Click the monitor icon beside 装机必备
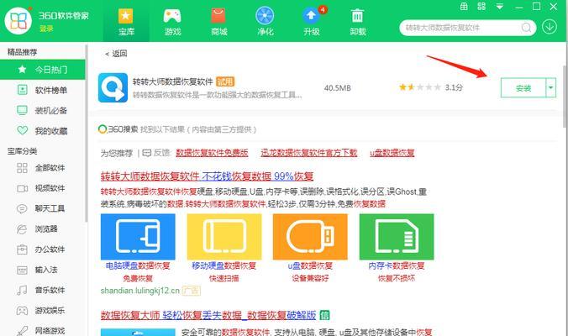Viewport: 568px width, 336px height. [23, 110]
